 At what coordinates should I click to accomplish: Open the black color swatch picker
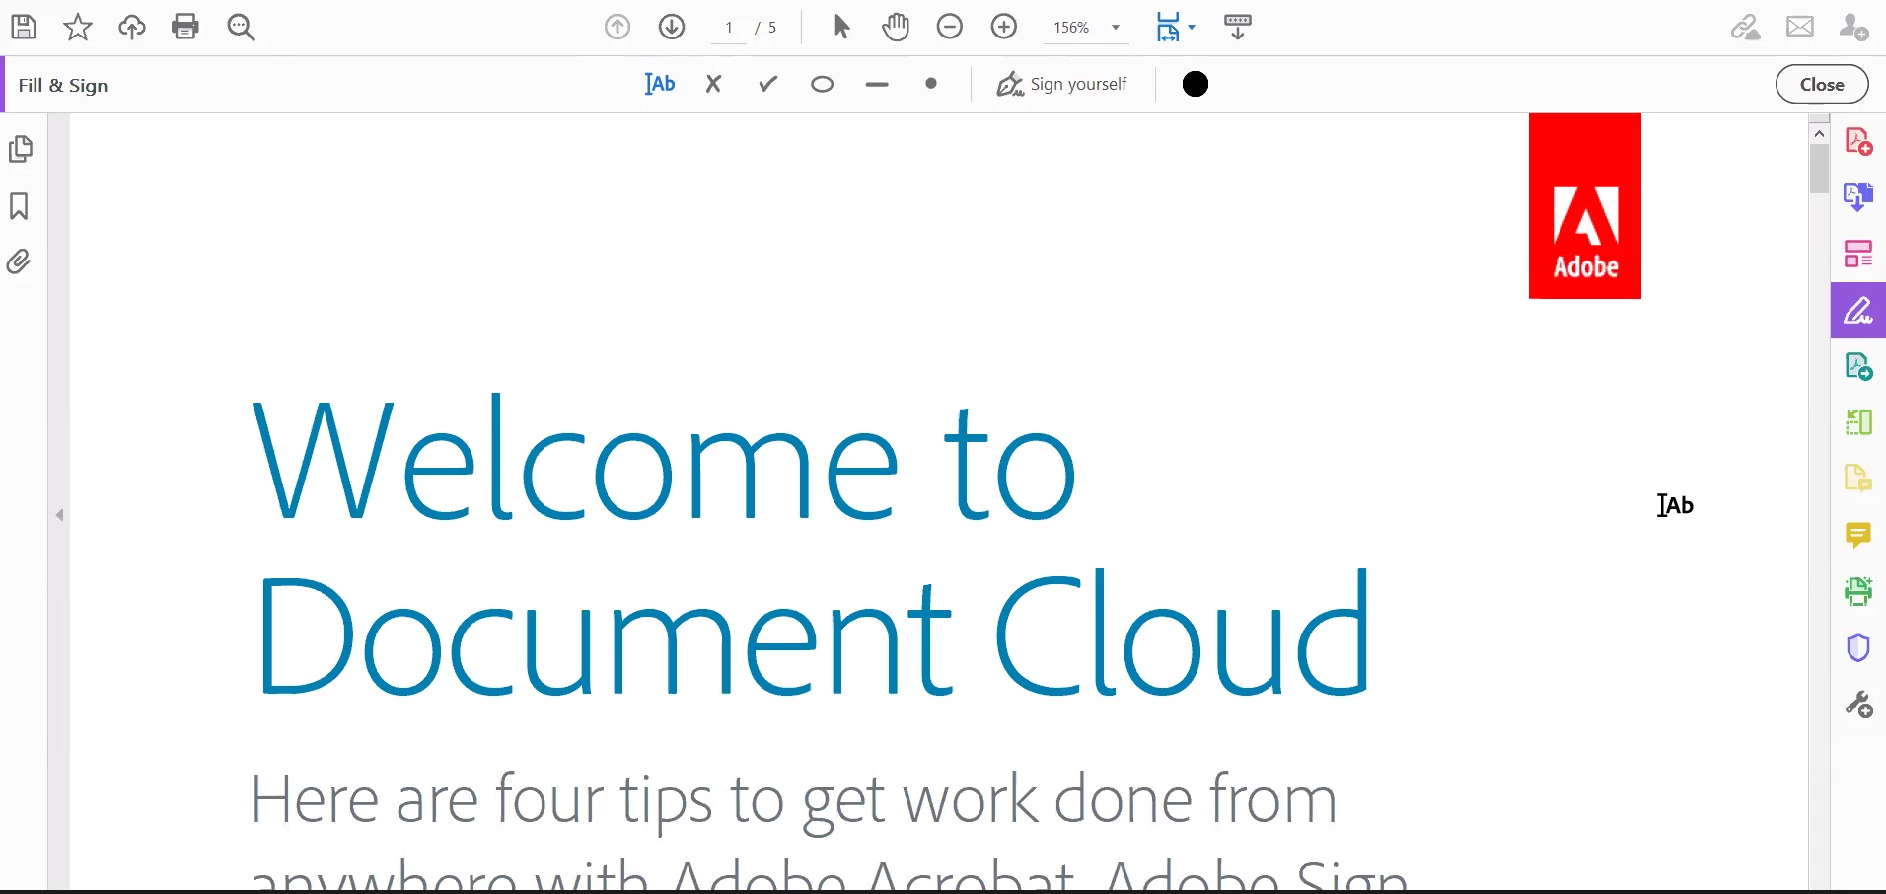coord(1196,84)
